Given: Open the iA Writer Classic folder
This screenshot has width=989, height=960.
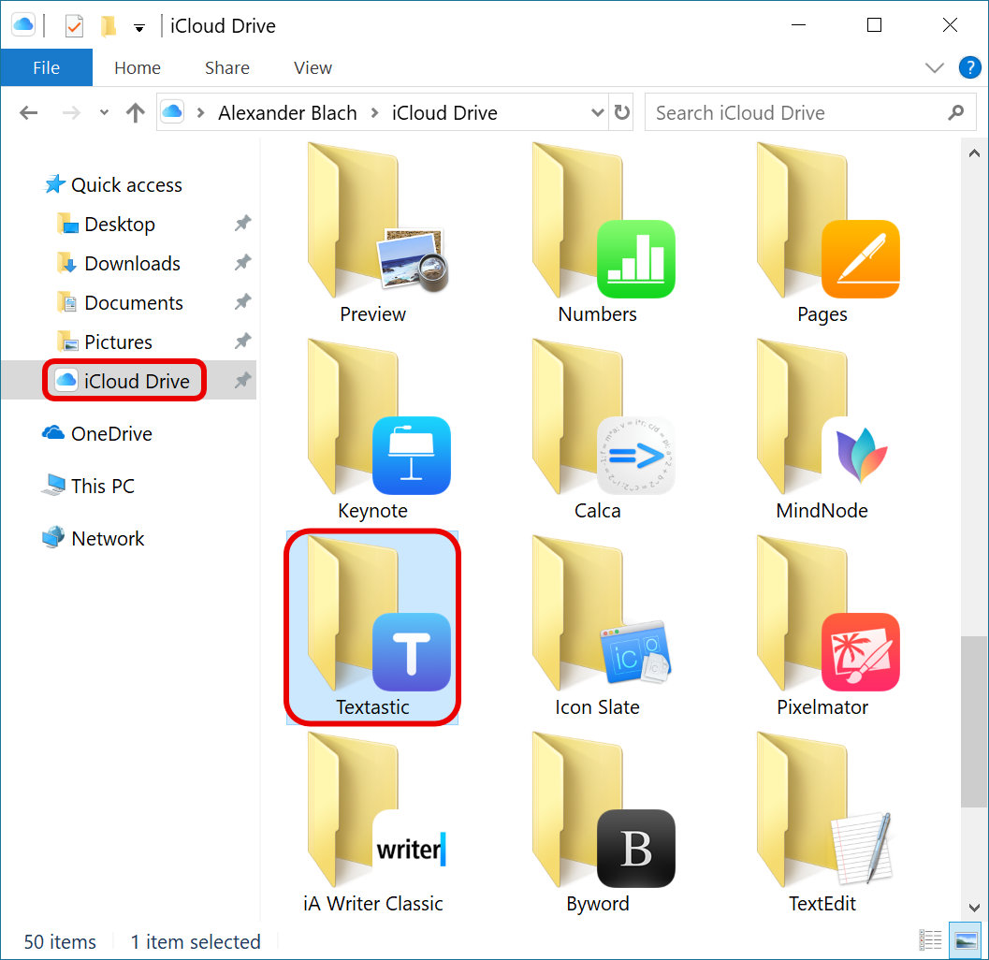Looking at the screenshot, I should [372, 823].
